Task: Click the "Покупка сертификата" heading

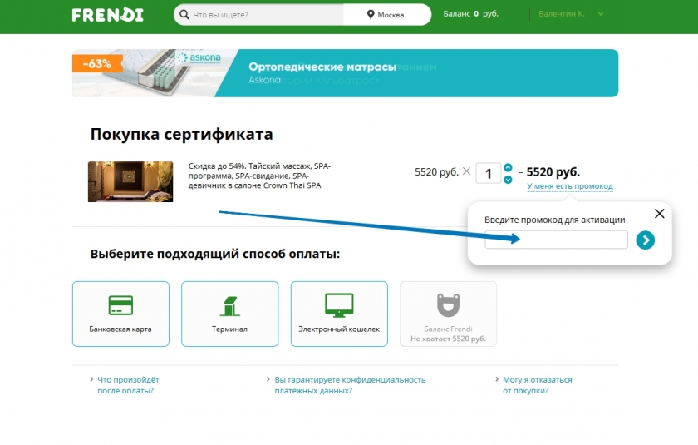Action: (181, 134)
